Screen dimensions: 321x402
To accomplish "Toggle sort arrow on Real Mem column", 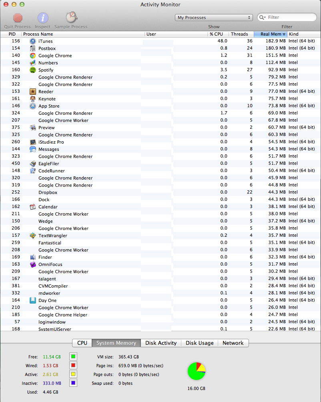I will 284,34.
